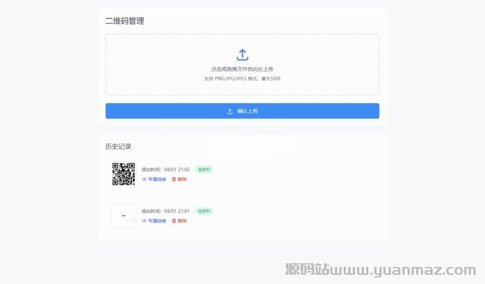Click the 生效中 badge on 21:02 record
This screenshot has width=485, height=284.
(x=204, y=170)
